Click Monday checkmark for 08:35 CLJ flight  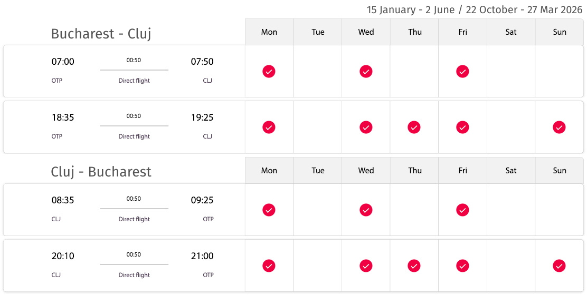(269, 210)
